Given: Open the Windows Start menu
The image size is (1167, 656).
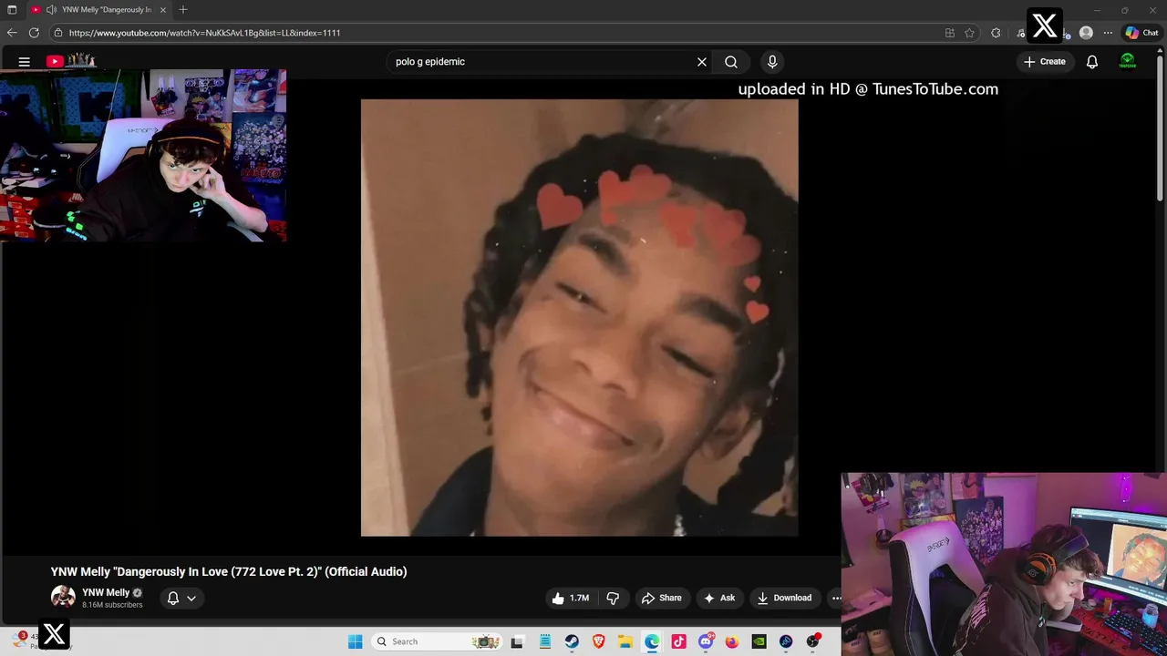Looking at the screenshot, I should (x=356, y=641).
